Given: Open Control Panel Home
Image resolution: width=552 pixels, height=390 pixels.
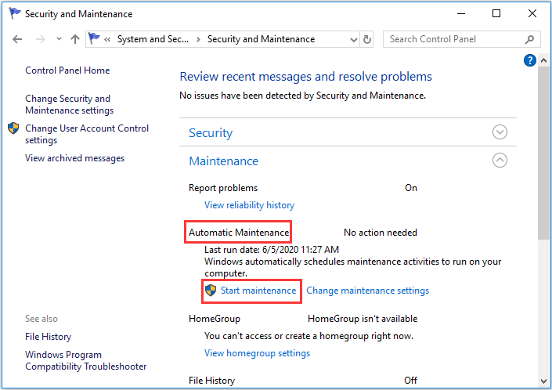Looking at the screenshot, I should [x=67, y=70].
